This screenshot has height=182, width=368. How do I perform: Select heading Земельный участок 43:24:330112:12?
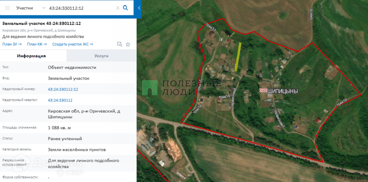[42, 23]
